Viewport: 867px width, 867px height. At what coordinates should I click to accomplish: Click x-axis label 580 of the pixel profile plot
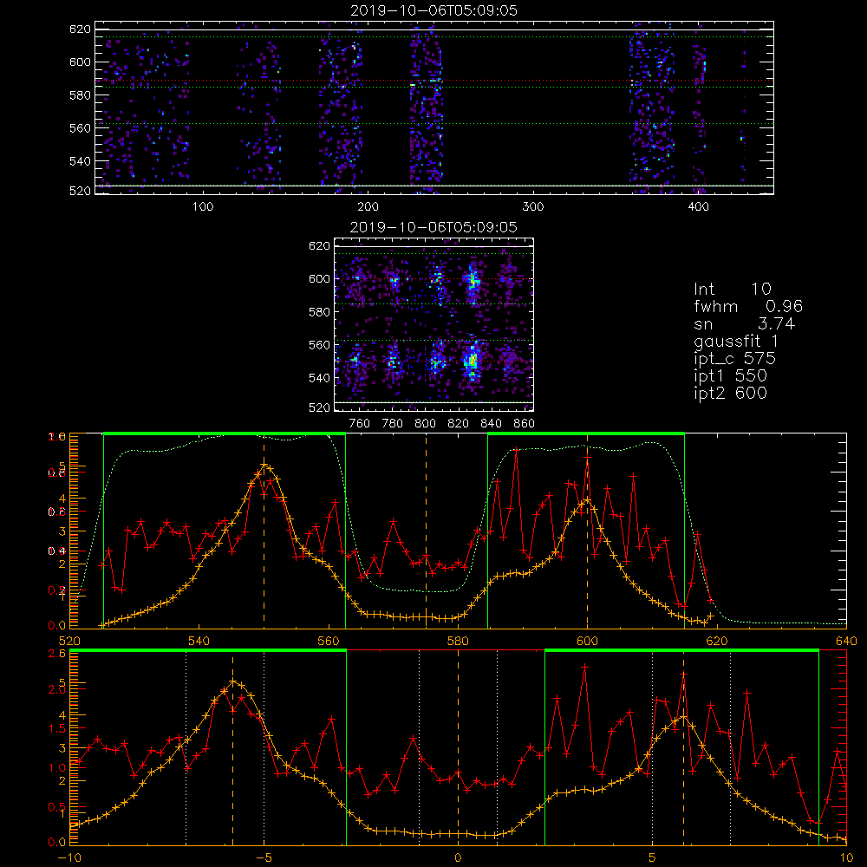(x=458, y=642)
